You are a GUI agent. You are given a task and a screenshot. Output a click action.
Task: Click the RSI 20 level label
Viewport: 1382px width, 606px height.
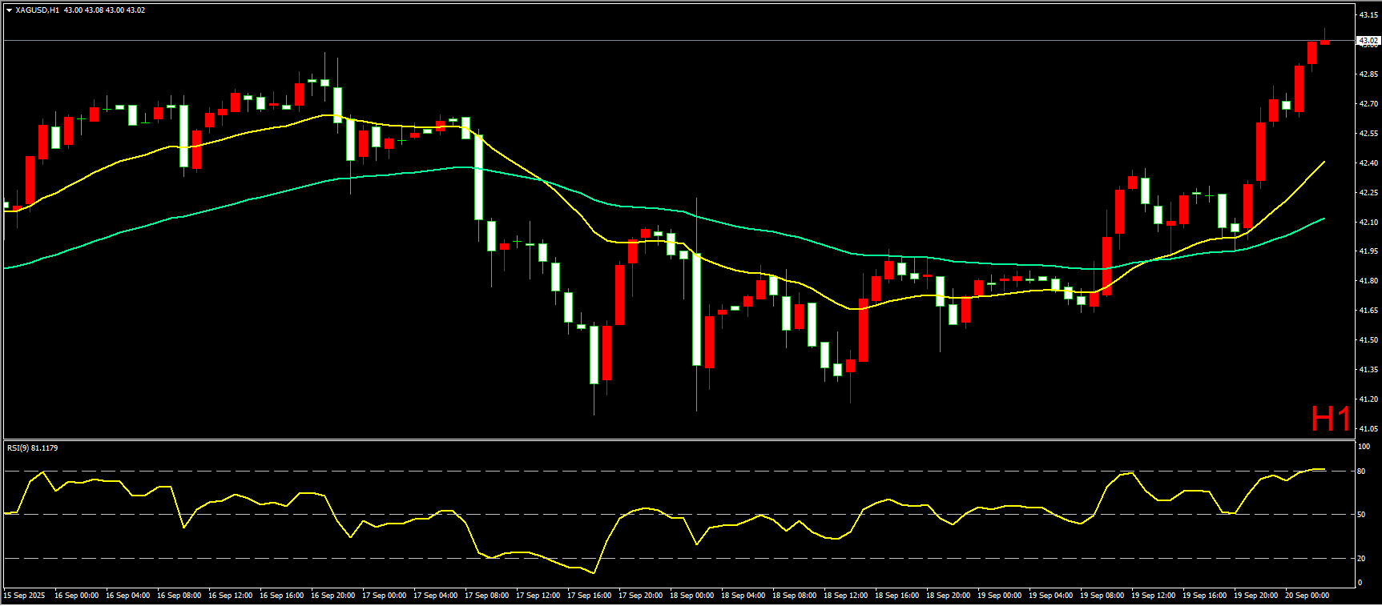click(1361, 559)
